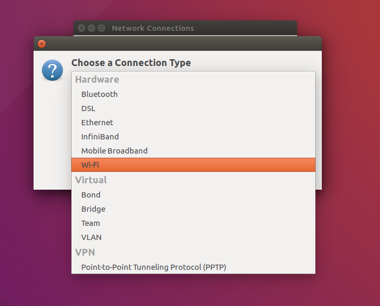Pick the Ethernet option
This screenshot has width=380, height=306.
coord(193,123)
